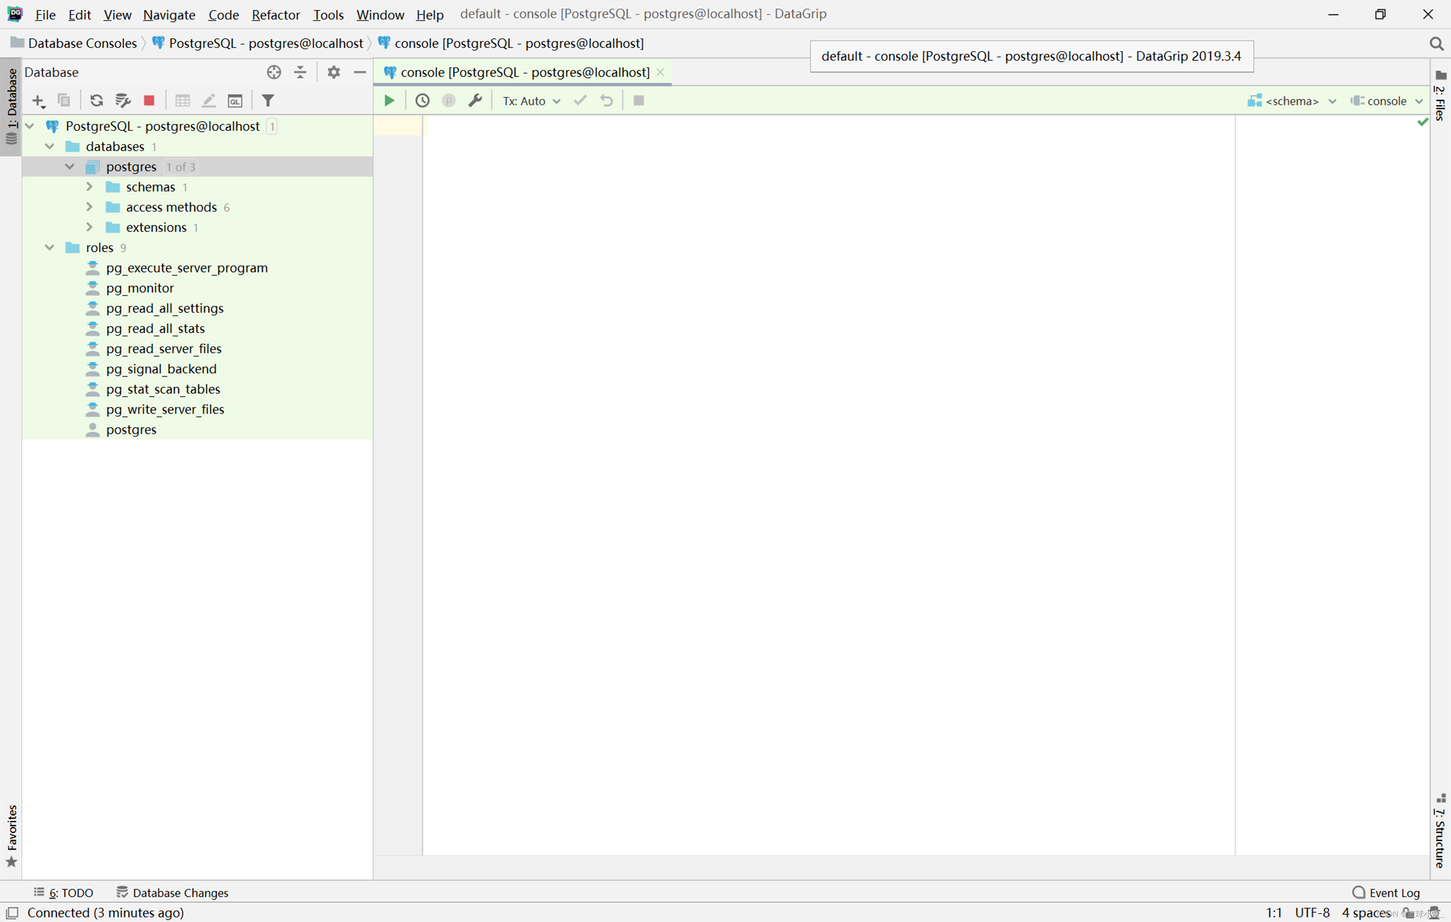The height and width of the screenshot is (922, 1451).
Task: Open the Data Source Properties icon
Action: (x=123, y=101)
